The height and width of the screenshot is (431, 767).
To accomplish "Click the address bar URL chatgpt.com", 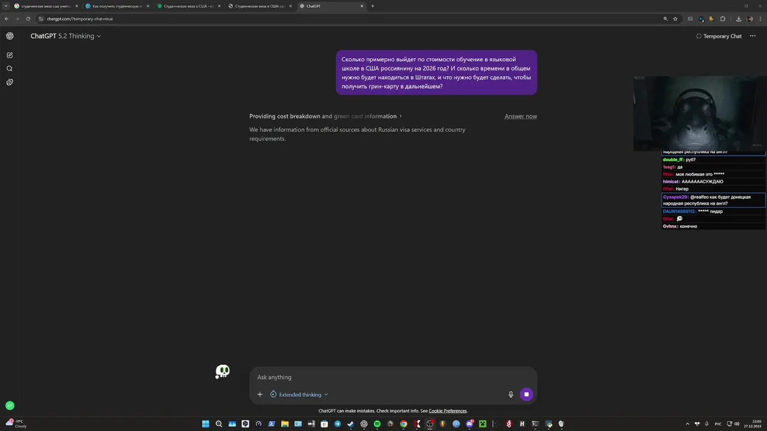I will click(x=80, y=19).
